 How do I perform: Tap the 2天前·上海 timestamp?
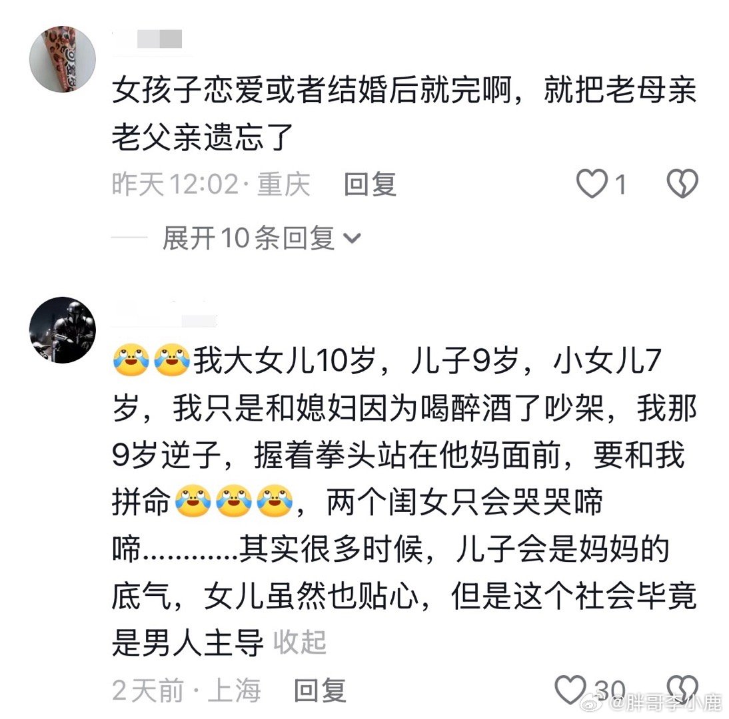pos(187,690)
